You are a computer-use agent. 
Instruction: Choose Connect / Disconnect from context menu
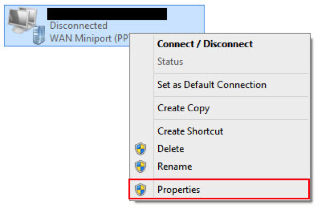[x=205, y=44]
